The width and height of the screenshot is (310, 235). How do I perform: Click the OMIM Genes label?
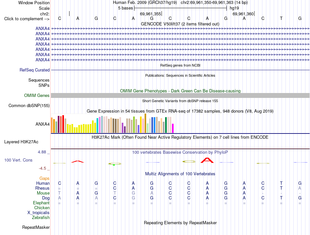[37, 96]
